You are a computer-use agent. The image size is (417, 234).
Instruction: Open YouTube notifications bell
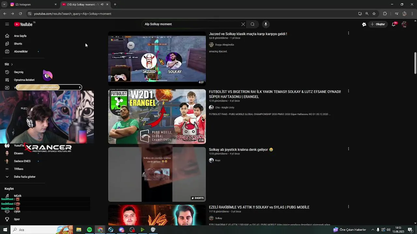[x=394, y=24]
